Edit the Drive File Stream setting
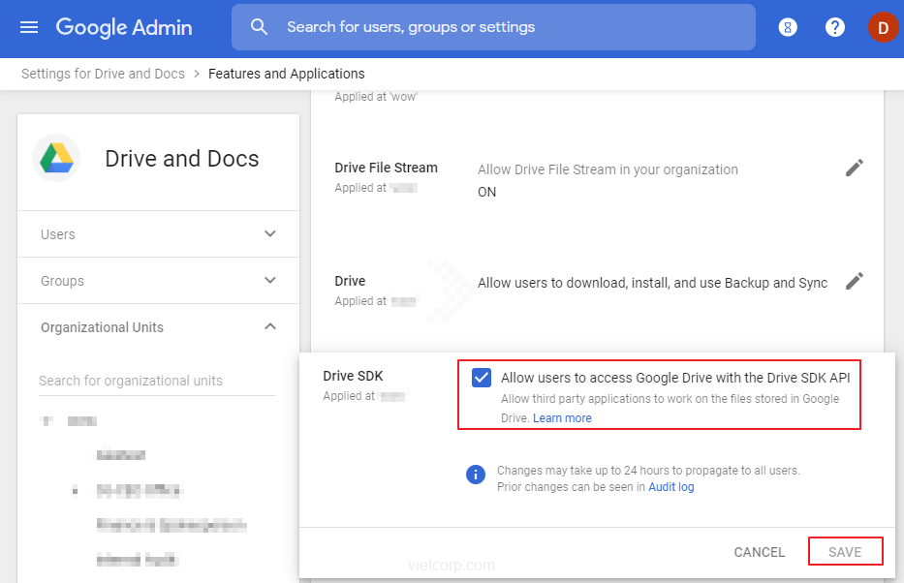This screenshot has width=904, height=583. [x=854, y=168]
